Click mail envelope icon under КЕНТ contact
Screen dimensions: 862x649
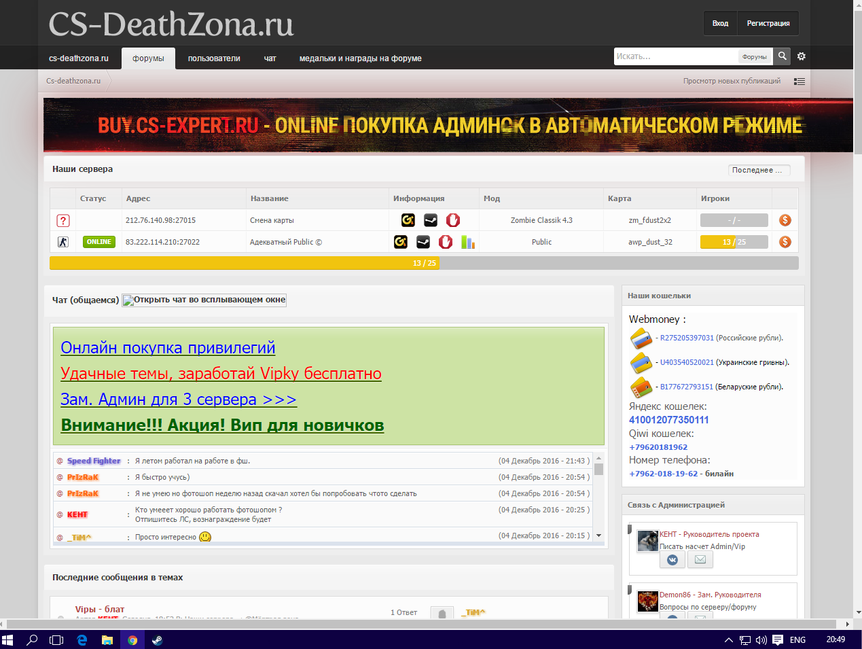click(x=700, y=560)
